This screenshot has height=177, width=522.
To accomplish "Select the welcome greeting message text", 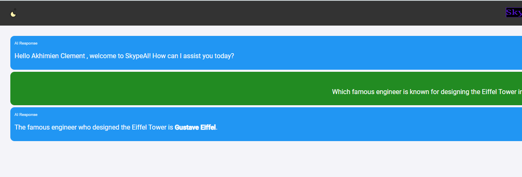I will pos(124,56).
